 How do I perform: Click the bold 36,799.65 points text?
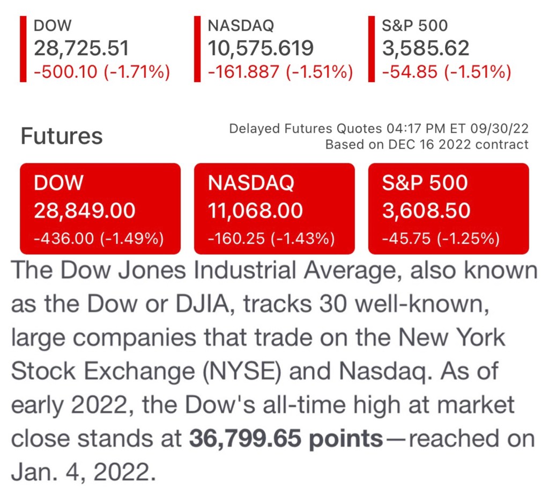pyautogui.click(x=285, y=439)
